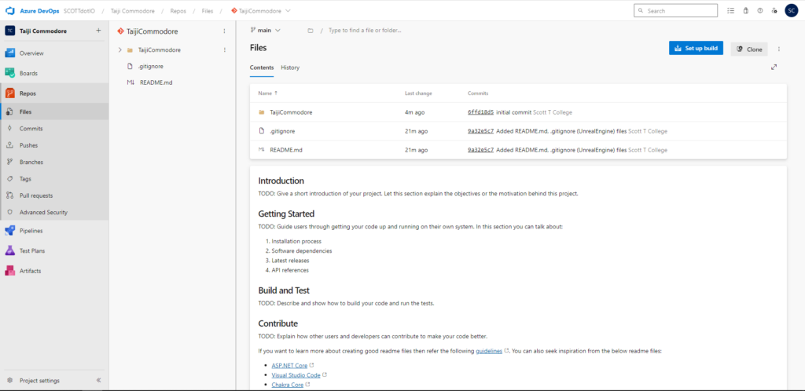The height and width of the screenshot is (391, 805).
Task: Click the Search input field
Action: pyautogui.click(x=676, y=11)
